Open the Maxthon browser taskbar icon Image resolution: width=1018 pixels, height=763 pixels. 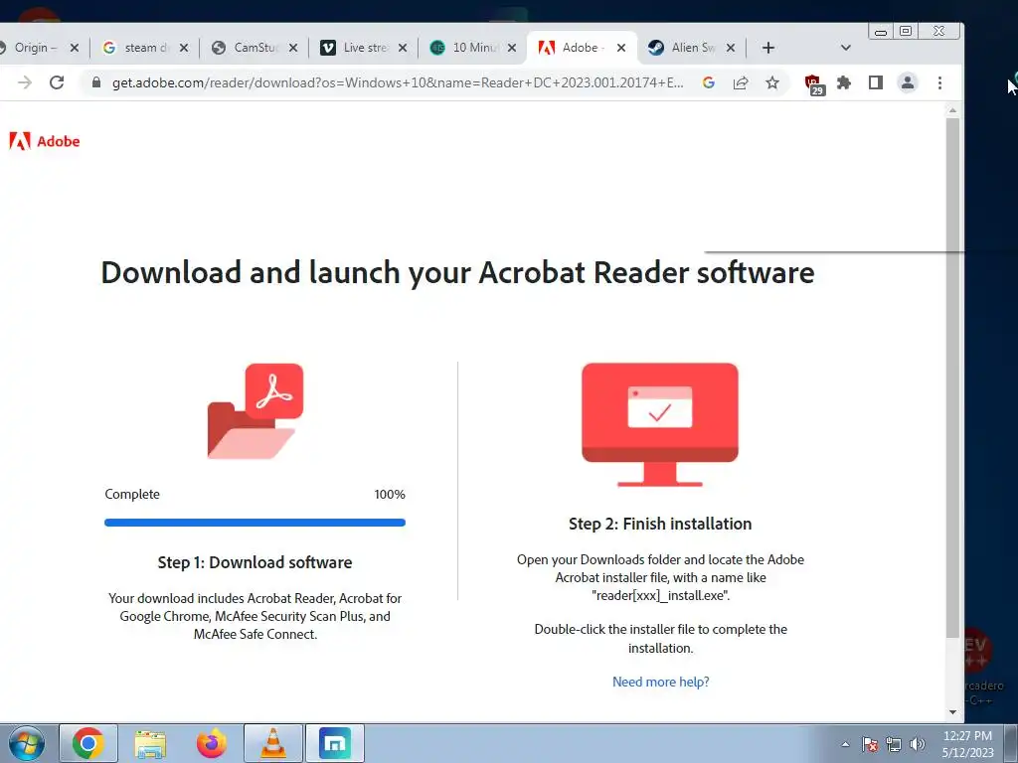335,743
